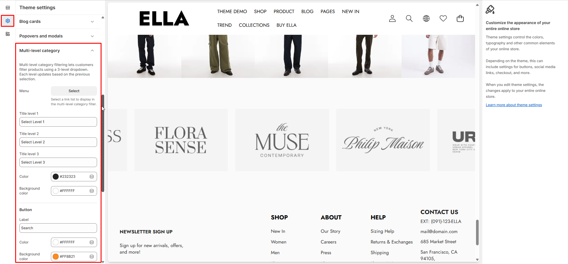Open the wishlist heart icon

click(443, 18)
